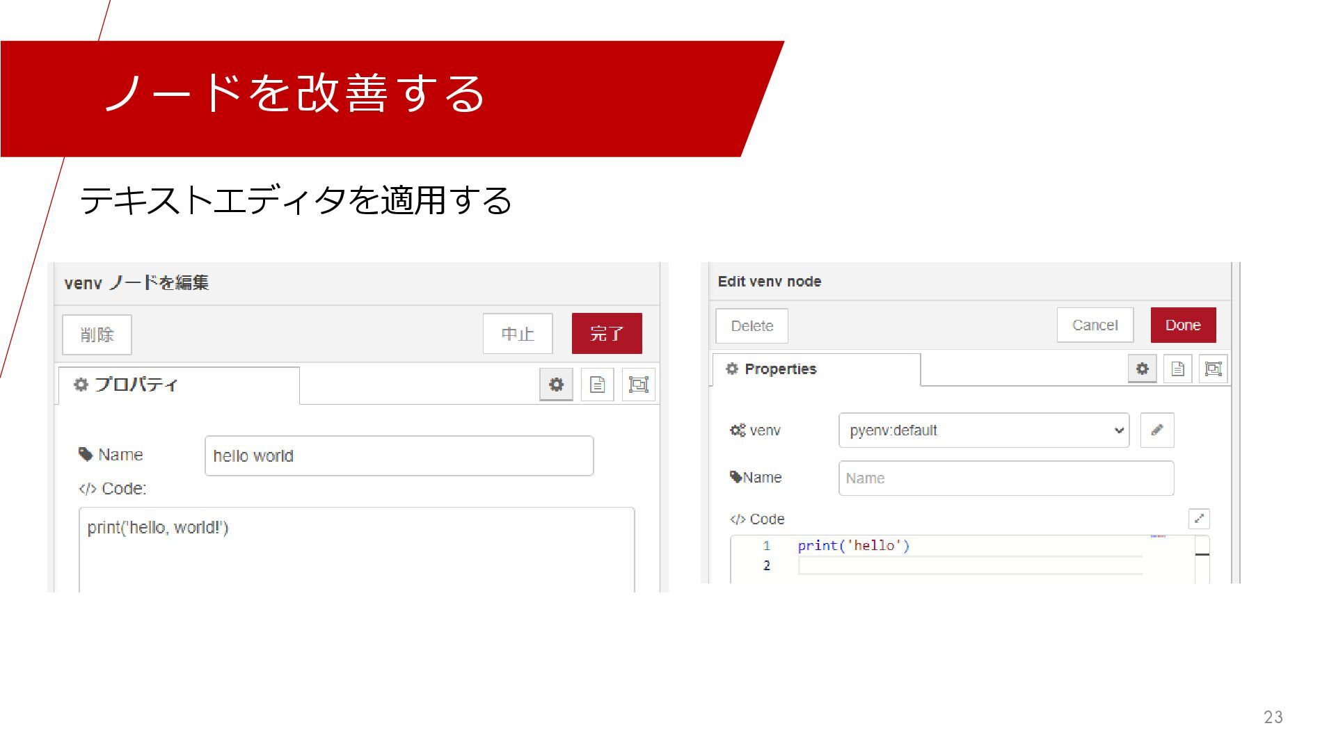1336x751 pixels.
Task: Select the Properties tab
Action: [x=816, y=369]
